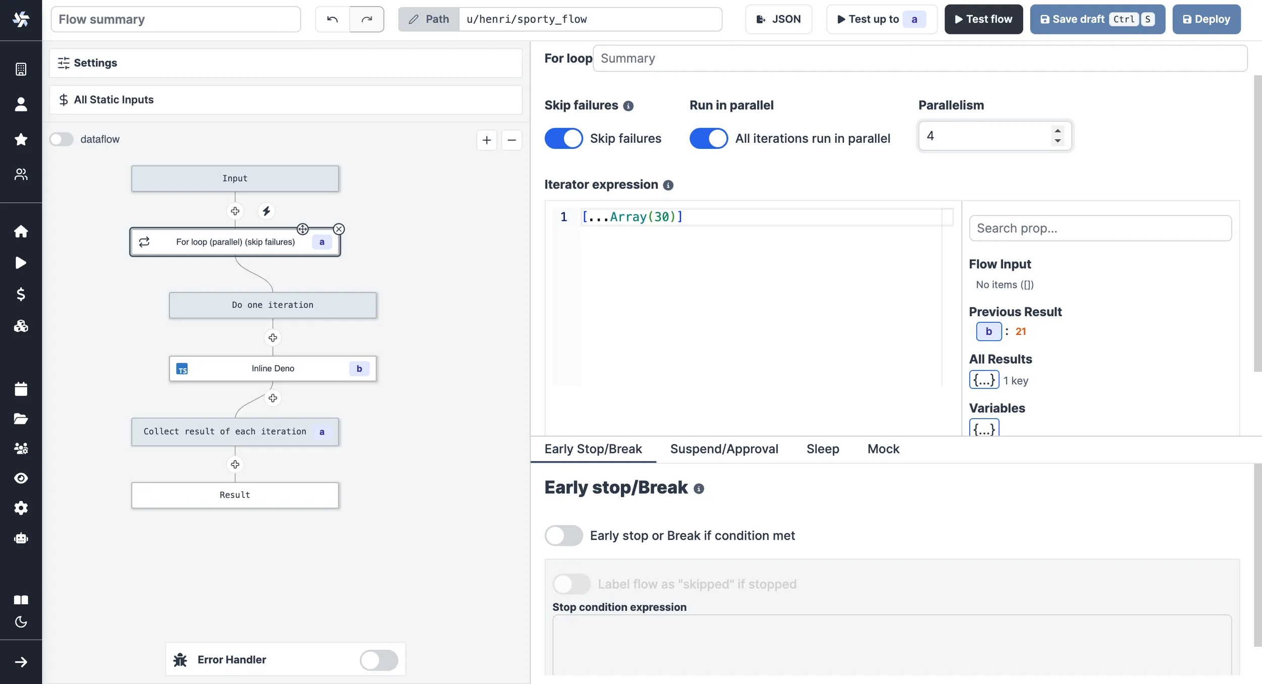Screen dimensions: 1262x684
Task: Click the Search prop input field
Action: coord(1100,227)
